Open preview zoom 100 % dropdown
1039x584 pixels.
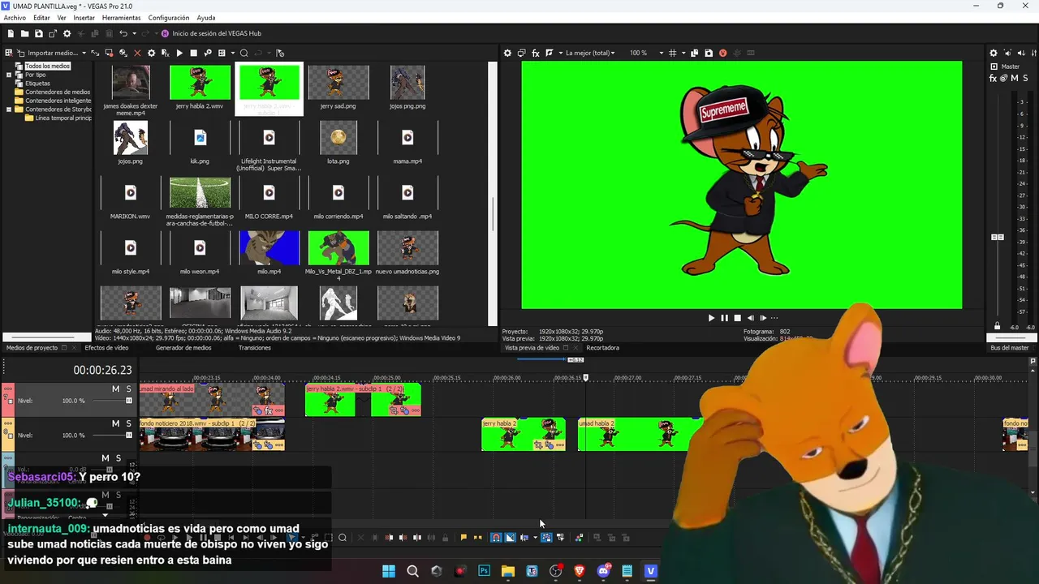642,53
